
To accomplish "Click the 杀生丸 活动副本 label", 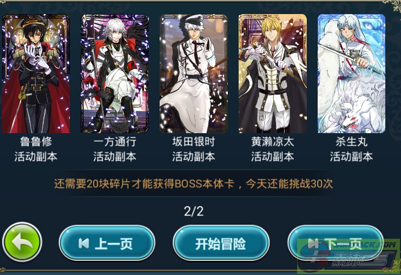I will [x=351, y=149].
